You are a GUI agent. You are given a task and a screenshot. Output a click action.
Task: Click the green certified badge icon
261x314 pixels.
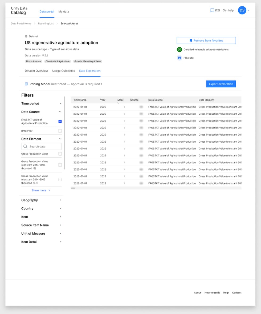(x=179, y=50)
